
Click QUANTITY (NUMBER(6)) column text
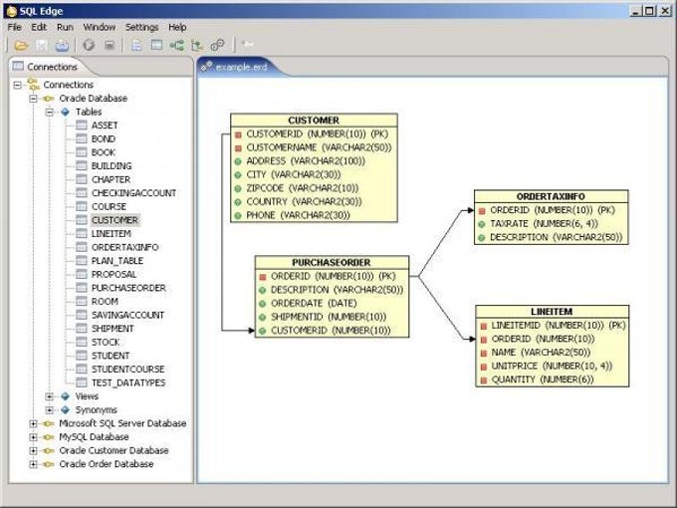coord(543,380)
